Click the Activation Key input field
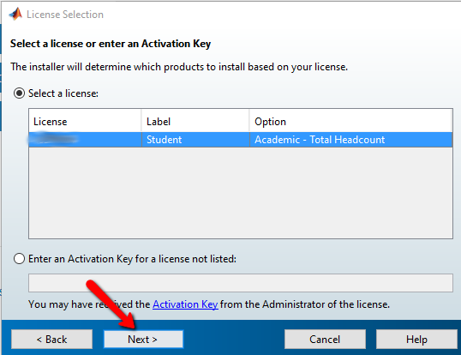Image resolution: width=461 pixels, height=355 pixels. [241, 283]
